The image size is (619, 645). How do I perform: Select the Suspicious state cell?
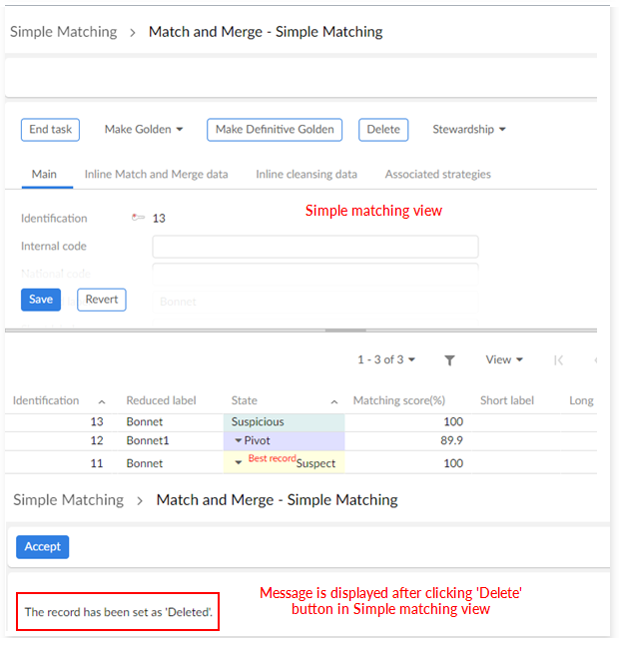click(284, 422)
